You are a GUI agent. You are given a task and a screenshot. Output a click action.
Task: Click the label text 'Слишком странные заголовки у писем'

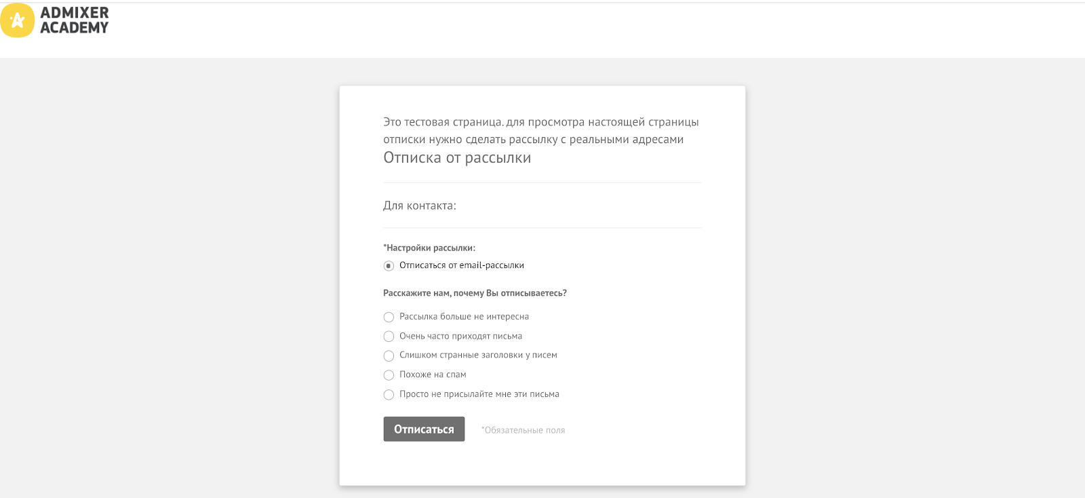click(478, 355)
